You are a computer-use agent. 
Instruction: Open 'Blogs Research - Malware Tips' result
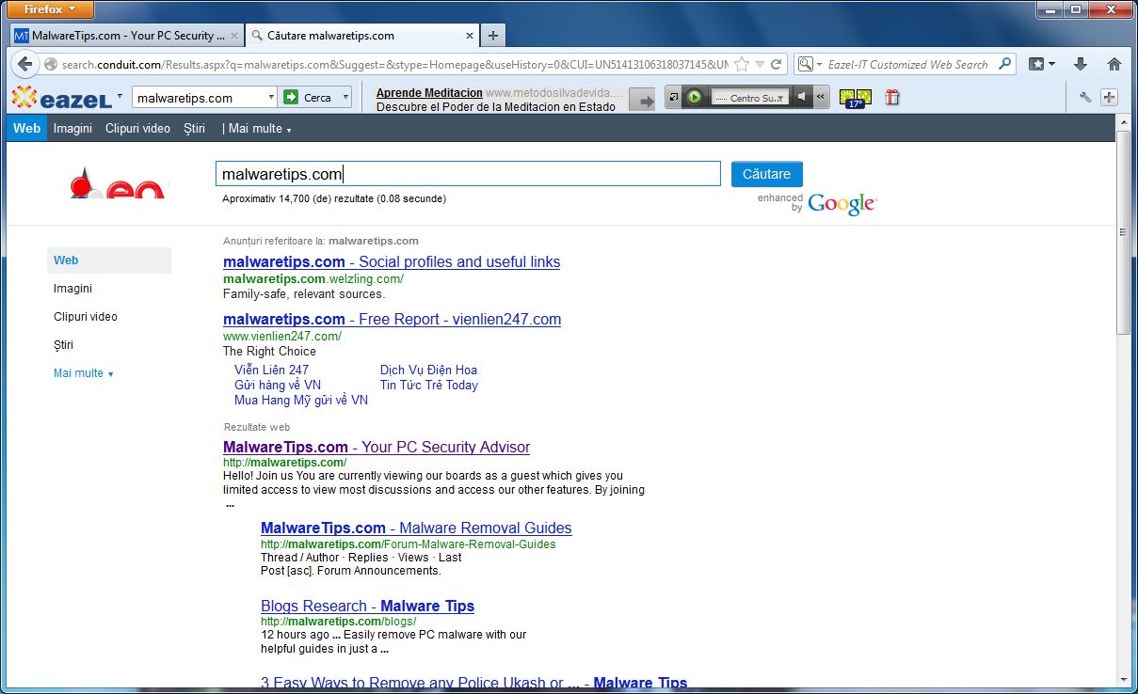tap(367, 607)
